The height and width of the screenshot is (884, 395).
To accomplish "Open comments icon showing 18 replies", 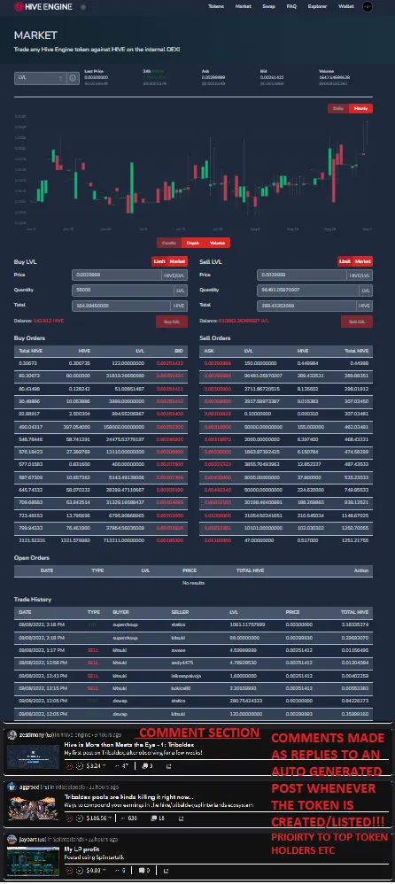I will click(156, 818).
